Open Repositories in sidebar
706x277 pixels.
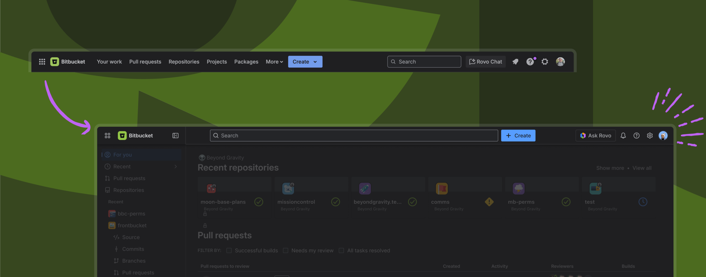point(141,190)
